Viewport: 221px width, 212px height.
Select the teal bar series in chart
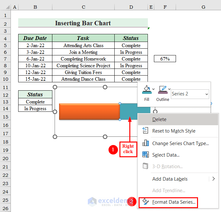pos(128,111)
